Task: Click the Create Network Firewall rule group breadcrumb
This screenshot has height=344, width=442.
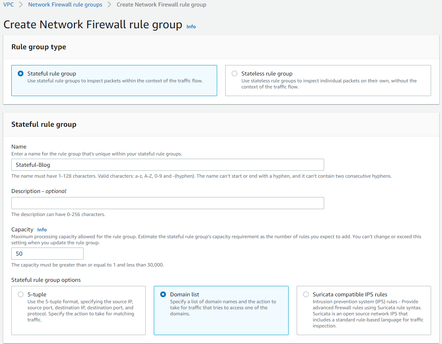Action: (161, 4)
